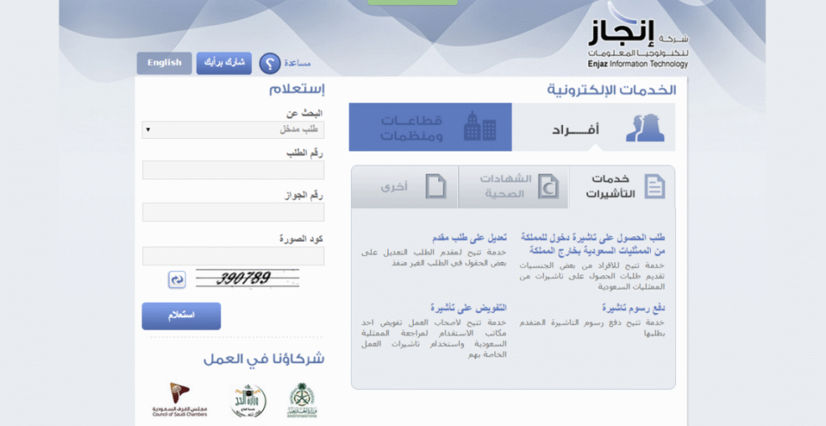Click the captcha image 390789

click(247, 278)
